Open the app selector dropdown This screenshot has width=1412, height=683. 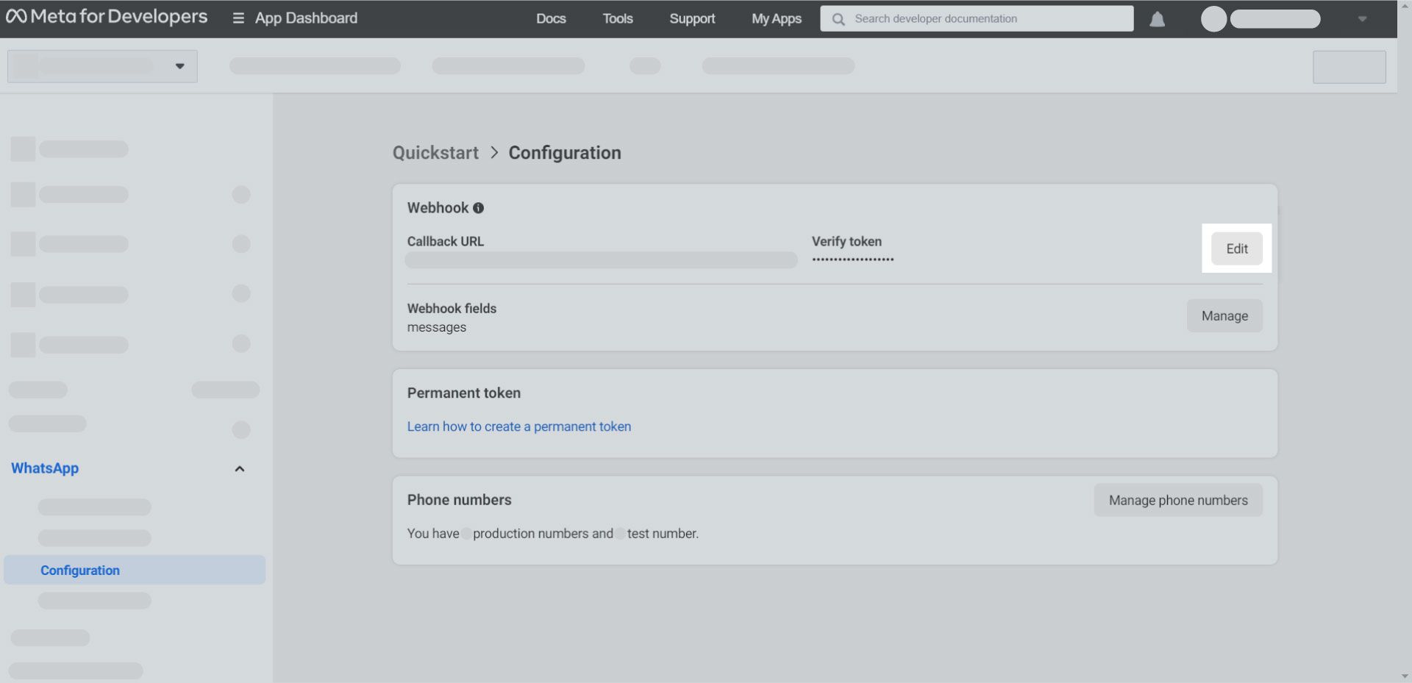click(102, 66)
